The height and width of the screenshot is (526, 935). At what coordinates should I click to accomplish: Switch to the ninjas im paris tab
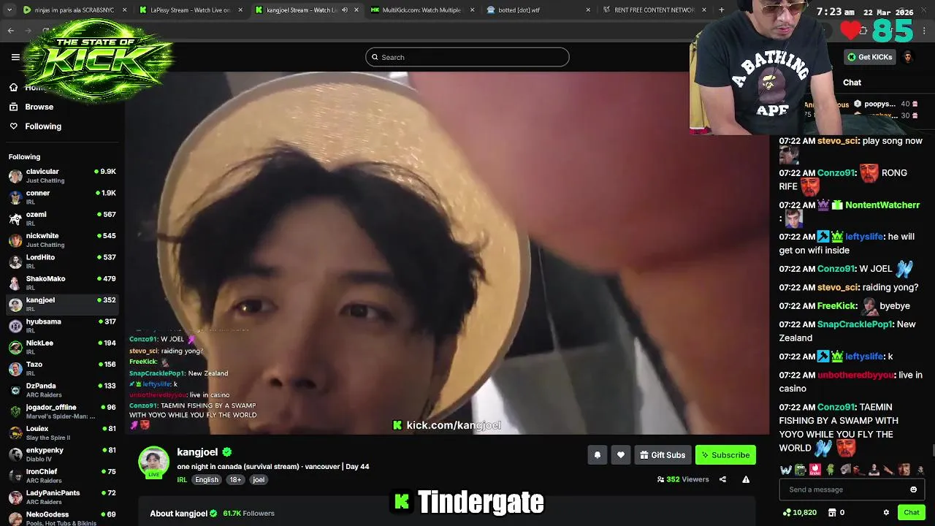pyautogui.click(x=75, y=10)
